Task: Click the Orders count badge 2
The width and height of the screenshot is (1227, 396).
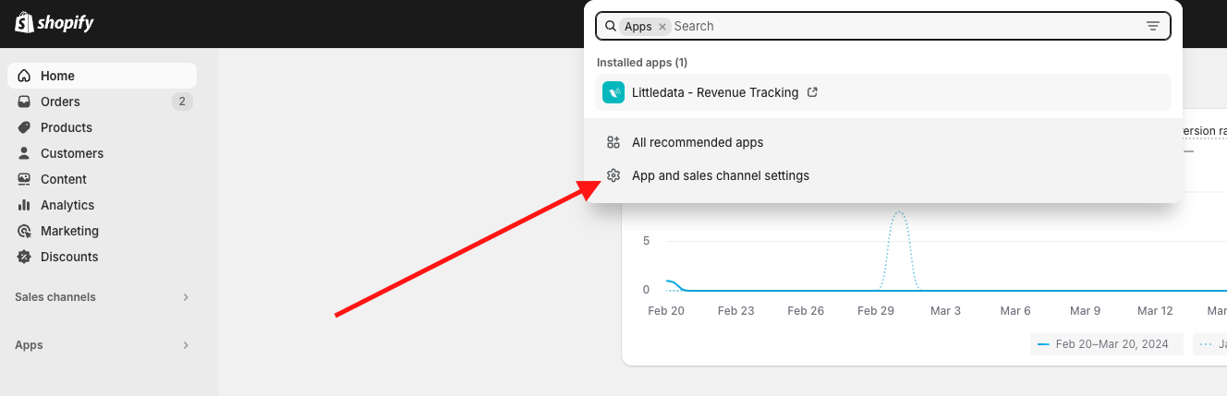Action: coord(182,102)
